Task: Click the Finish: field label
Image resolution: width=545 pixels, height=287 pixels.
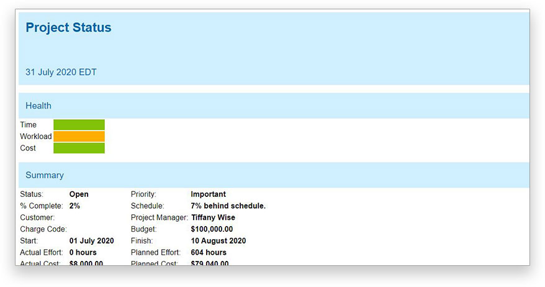Action: click(142, 241)
